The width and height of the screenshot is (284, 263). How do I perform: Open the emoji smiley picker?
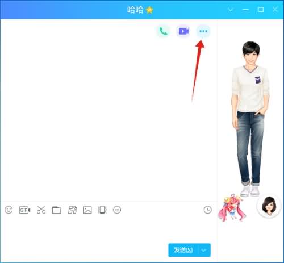[9, 210]
